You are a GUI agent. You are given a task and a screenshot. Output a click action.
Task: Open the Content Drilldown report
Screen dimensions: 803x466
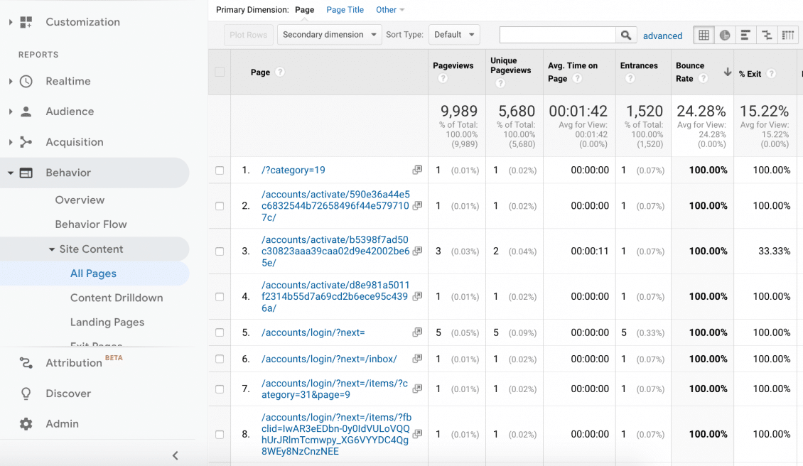coord(117,298)
